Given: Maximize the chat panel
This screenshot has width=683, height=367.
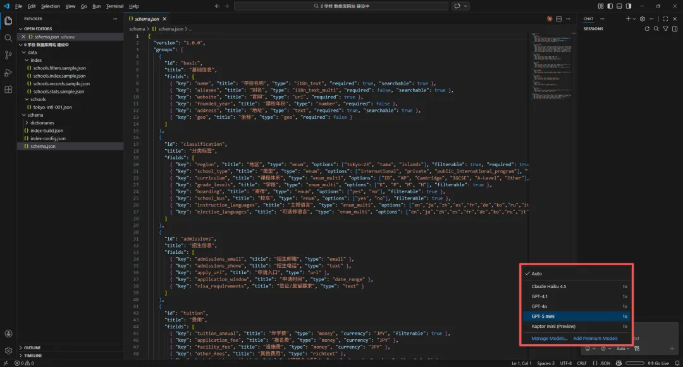Looking at the screenshot, I should pyautogui.click(x=665, y=19).
